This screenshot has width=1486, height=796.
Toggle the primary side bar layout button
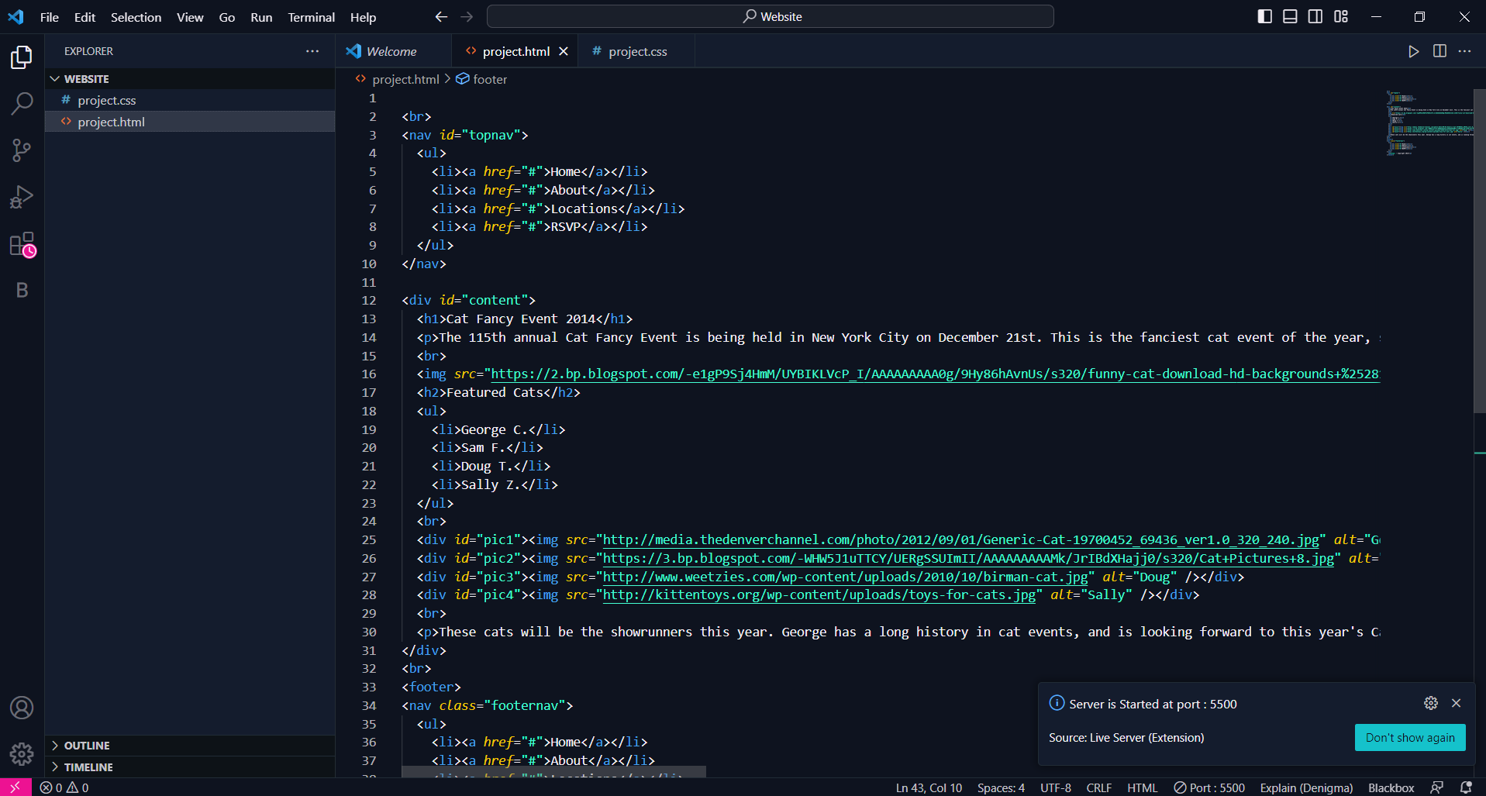(1264, 16)
